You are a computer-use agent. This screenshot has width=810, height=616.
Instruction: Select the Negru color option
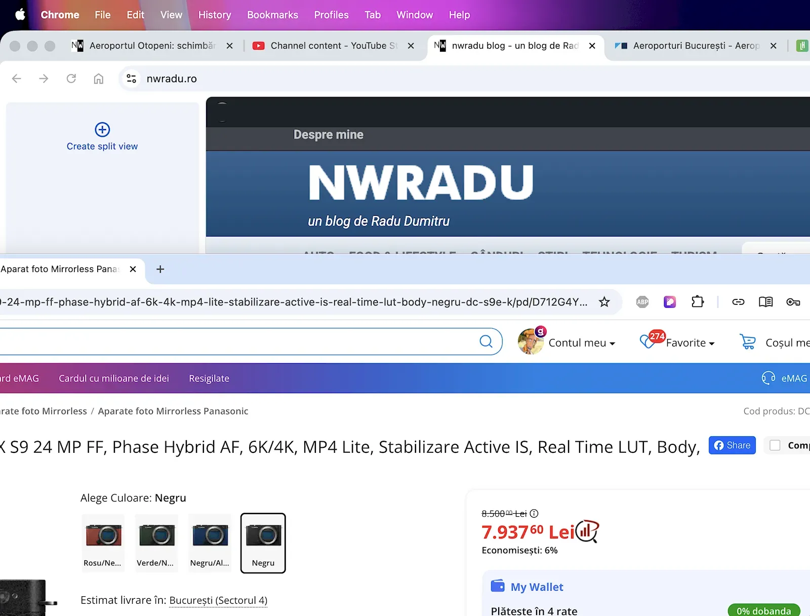pyautogui.click(x=263, y=543)
